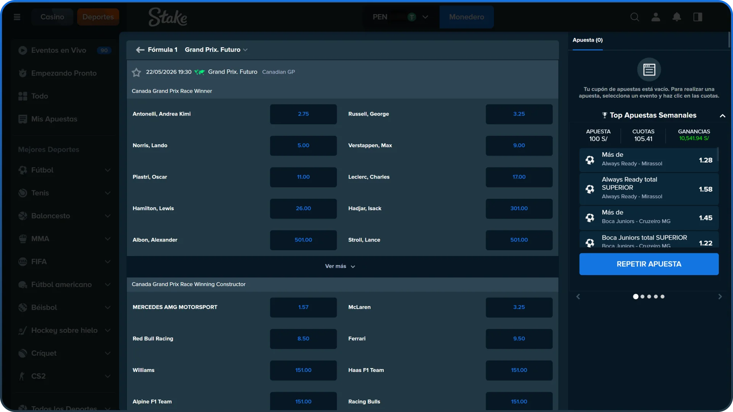The width and height of the screenshot is (733, 412).
Task: Click the Fórmula 1 breadcrumb link
Action: click(x=163, y=50)
